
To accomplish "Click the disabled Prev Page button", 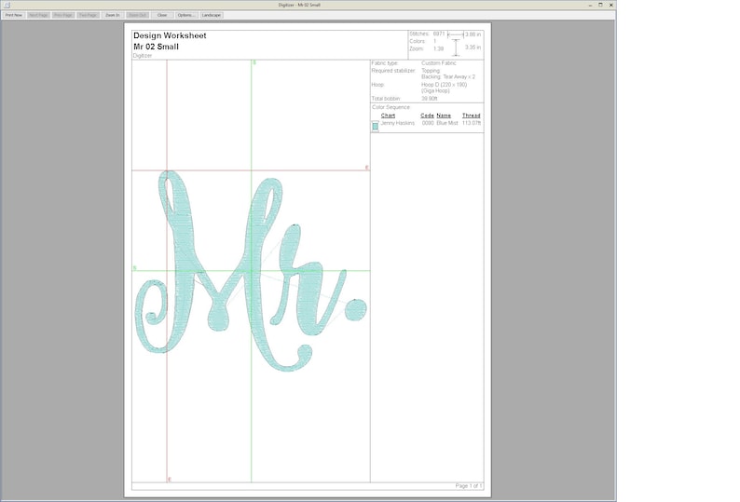I will click(63, 15).
